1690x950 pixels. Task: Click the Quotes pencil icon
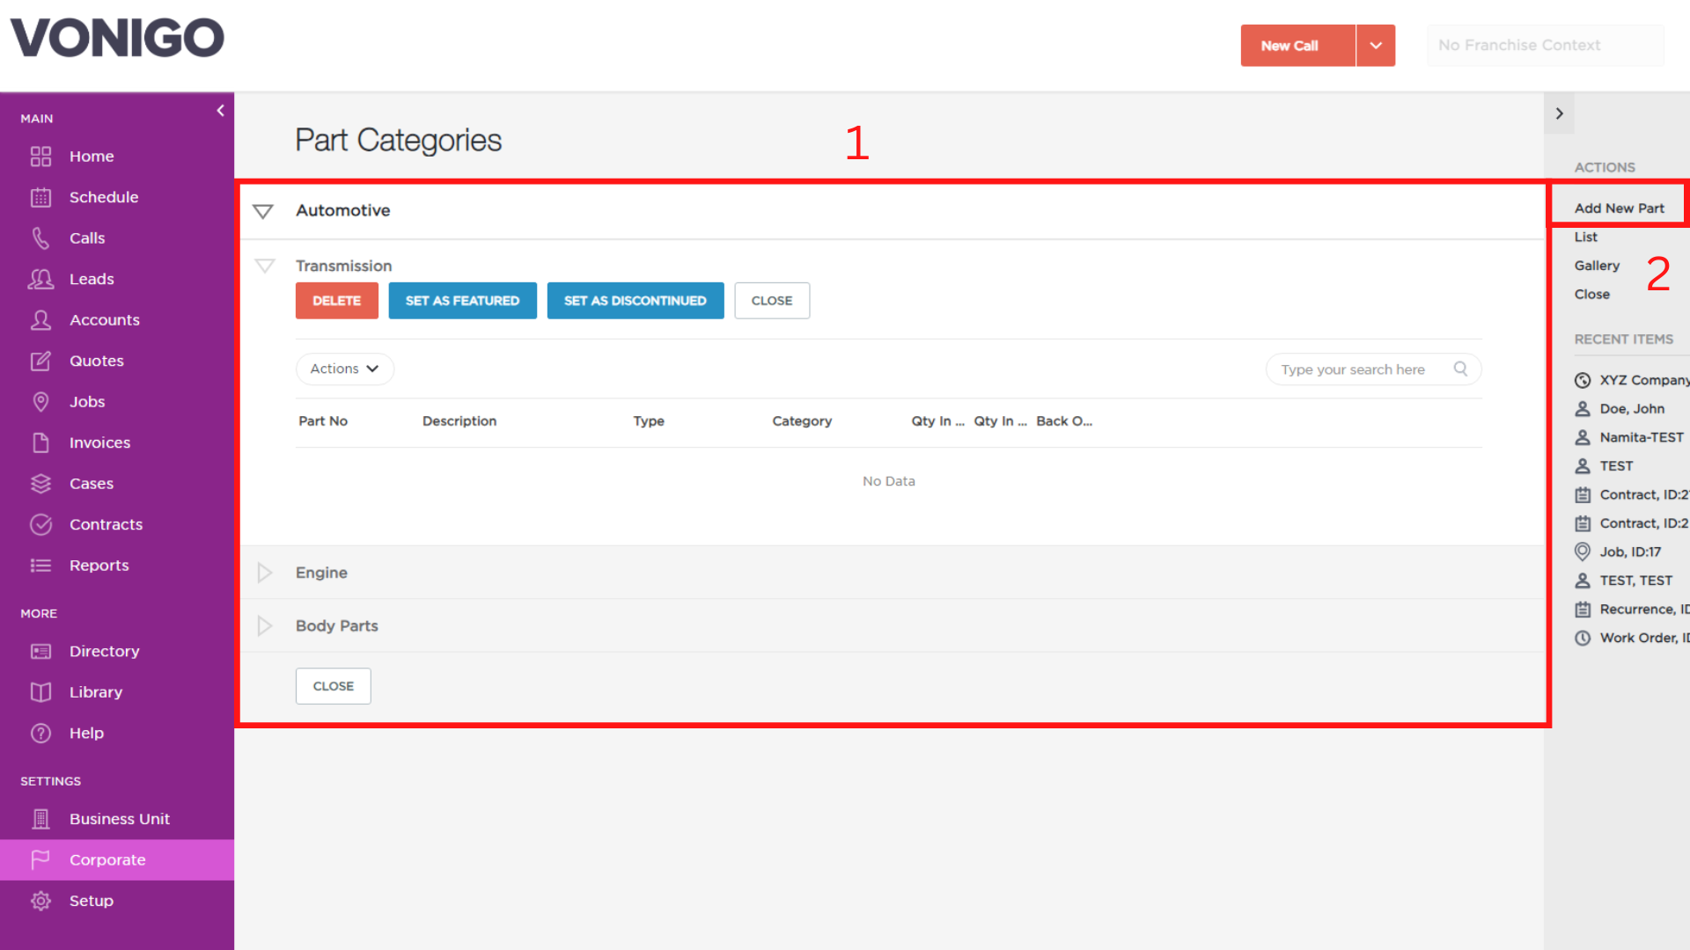(x=40, y=361)
